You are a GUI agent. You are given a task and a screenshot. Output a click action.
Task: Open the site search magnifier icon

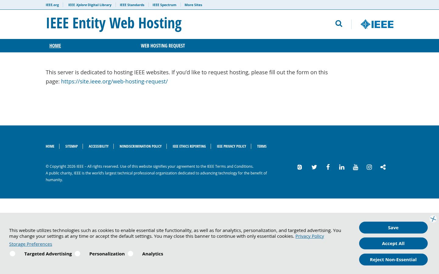tap(339, 24)
